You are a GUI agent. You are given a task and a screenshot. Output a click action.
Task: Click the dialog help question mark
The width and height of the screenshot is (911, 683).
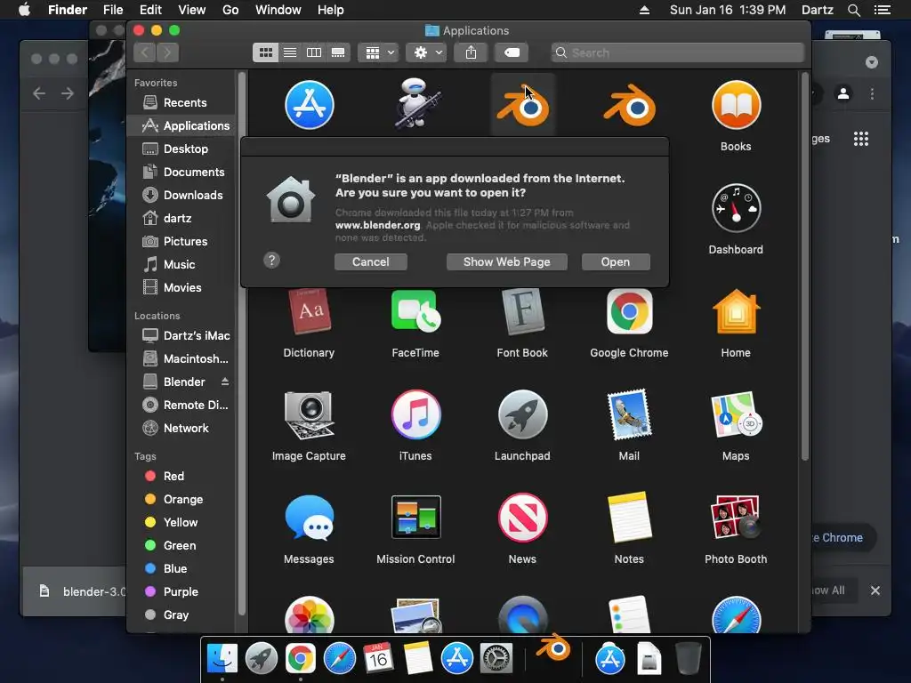pyautogui.click(x=271, y=261)
